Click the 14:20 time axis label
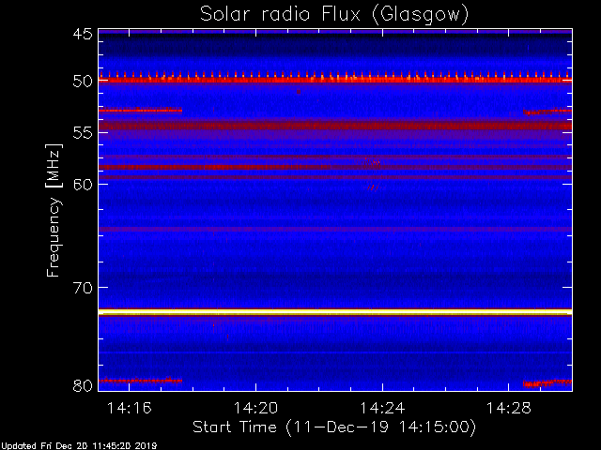This screenshot has height=450, width=601. click(x=255, y=408)
